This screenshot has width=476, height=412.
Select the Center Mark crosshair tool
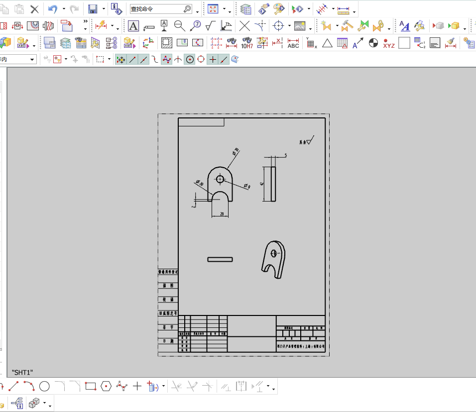click(x=278, y=26)
